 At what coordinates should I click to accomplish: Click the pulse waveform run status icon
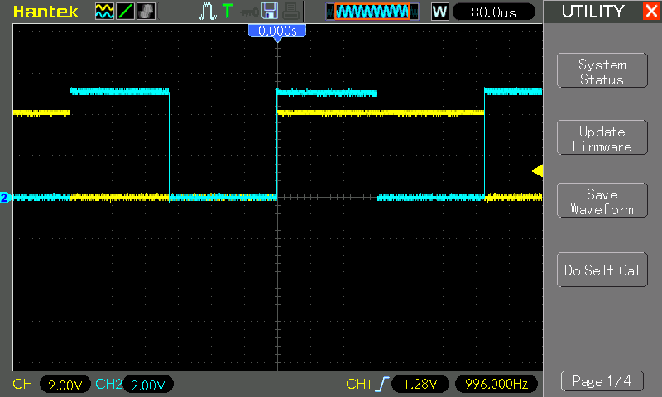click(208, 12)
